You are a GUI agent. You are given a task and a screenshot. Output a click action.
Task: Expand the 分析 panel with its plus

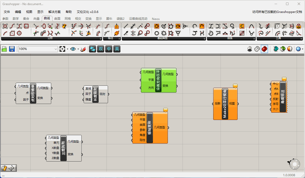[101, 39]
